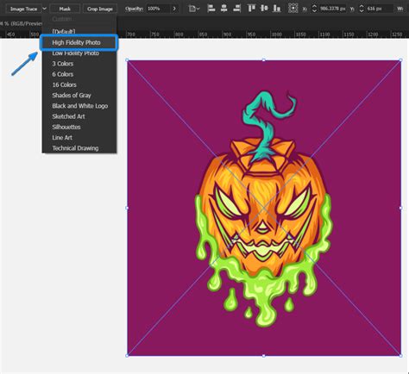Click the pumpkin image on the artboard

tap(264, 208)
